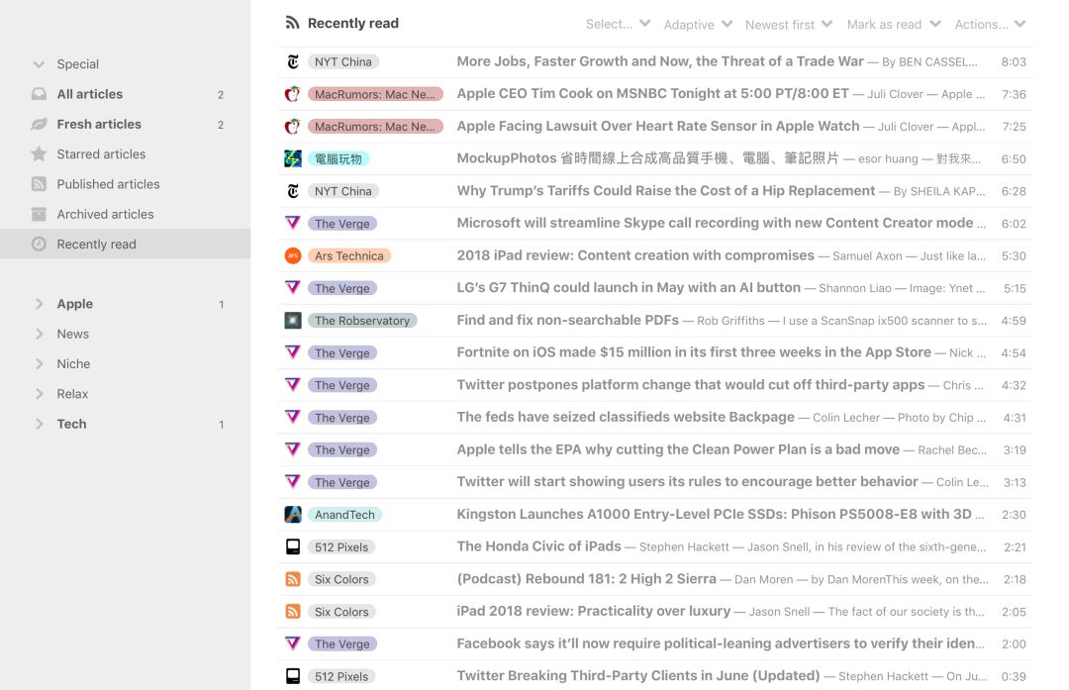Screen dimensions: 1069x690
Task: Click Six Colors RSS icon on Rebound row
Action: (293, 579)
